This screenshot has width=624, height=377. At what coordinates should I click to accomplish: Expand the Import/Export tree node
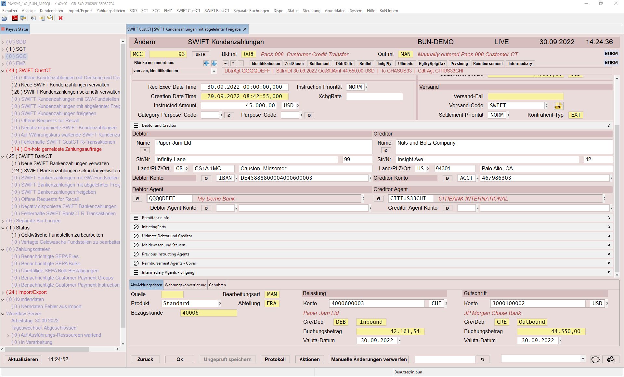point(3,292)
